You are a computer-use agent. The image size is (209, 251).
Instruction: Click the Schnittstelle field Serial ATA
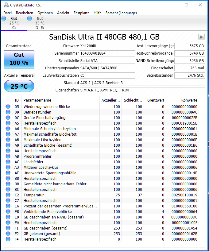pos(107,61)
